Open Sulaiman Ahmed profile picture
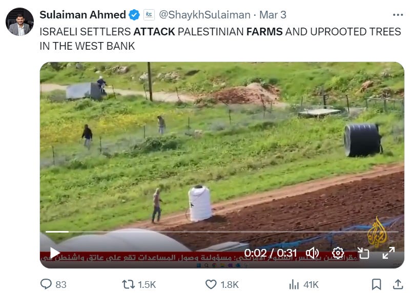 pos(19,22)
